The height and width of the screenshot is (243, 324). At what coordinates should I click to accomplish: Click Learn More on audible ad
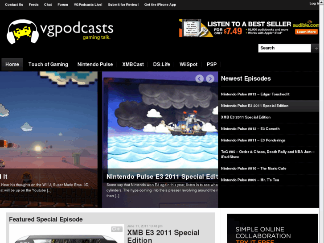pyautogui.click(x=306, y=32)
